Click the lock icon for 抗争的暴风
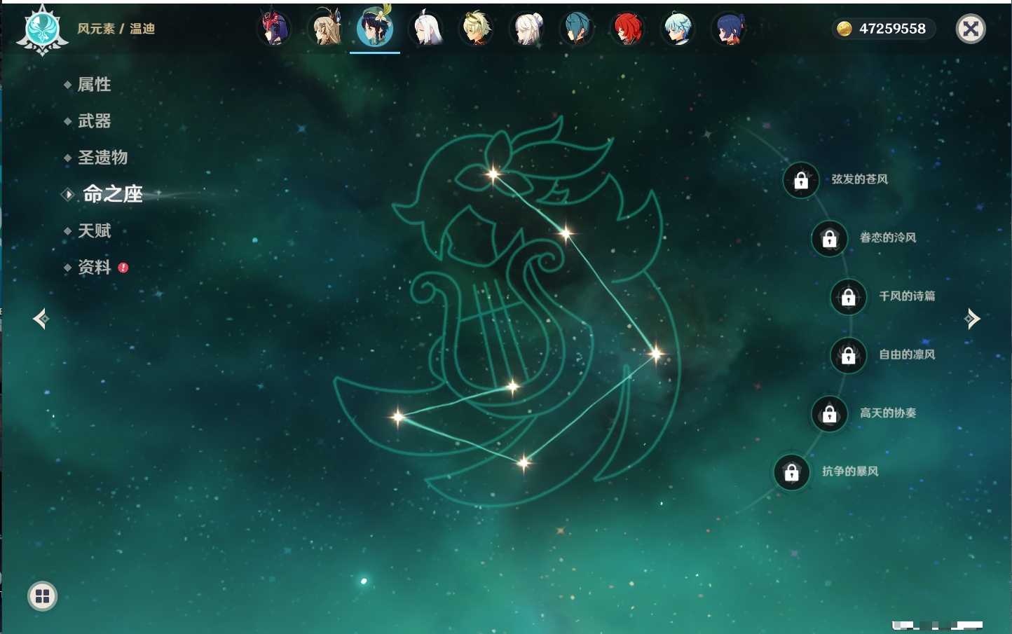This screenshot has width=1012, height=634. [x=792, y=472]
